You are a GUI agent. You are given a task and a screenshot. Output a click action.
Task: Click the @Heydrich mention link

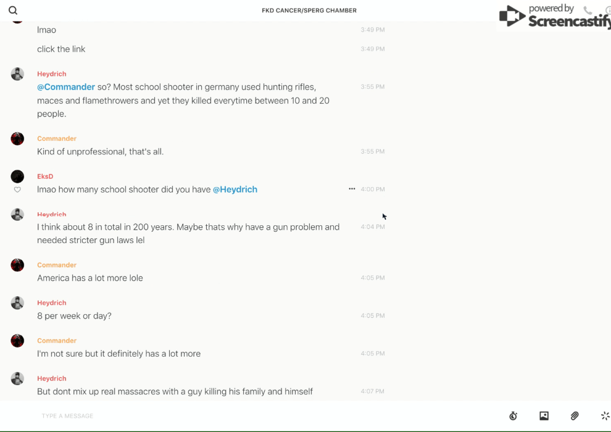tap(235, 189)
